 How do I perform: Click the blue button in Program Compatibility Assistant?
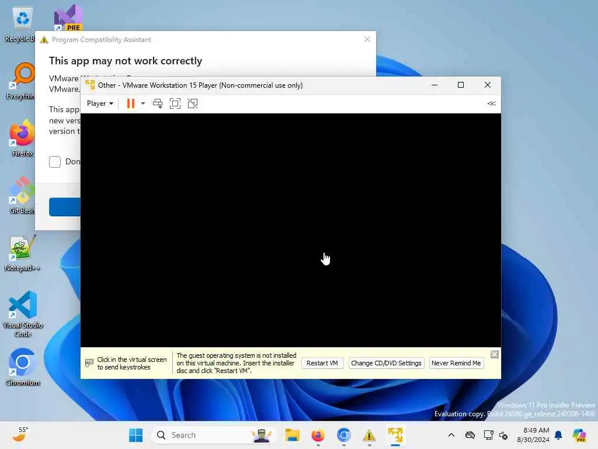[64, 207]
